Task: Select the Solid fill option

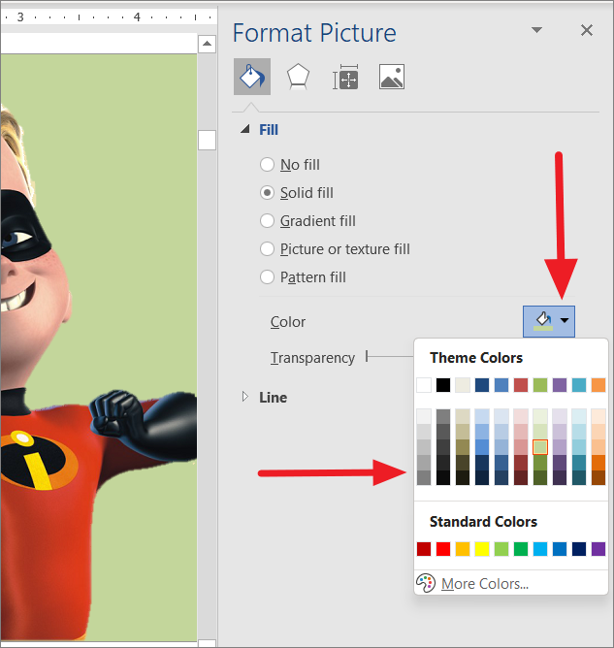Action: [x=296, y=193]
